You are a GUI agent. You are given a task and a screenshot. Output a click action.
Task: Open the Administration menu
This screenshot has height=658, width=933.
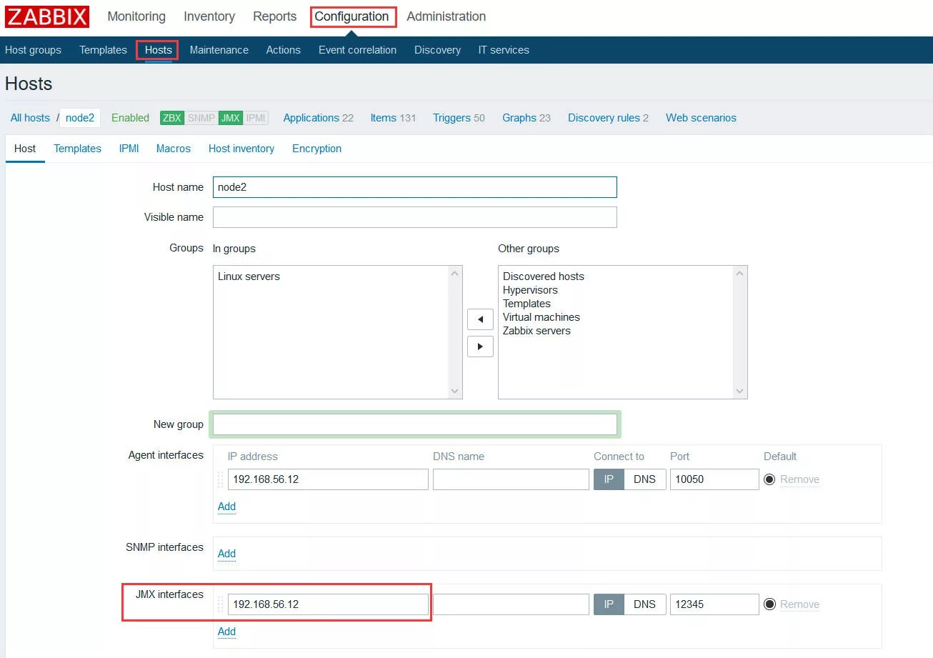[x=446, y=16]
